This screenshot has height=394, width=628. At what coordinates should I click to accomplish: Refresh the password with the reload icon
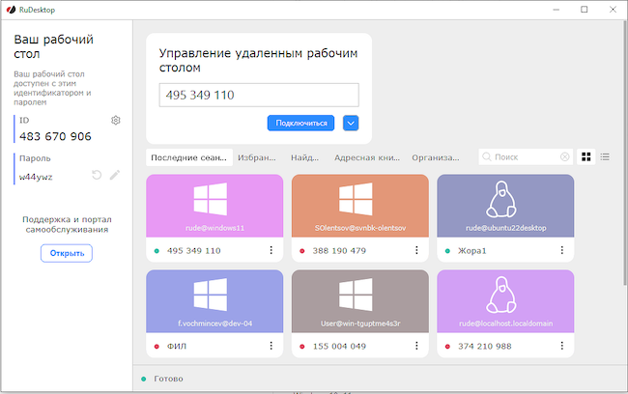97,175
